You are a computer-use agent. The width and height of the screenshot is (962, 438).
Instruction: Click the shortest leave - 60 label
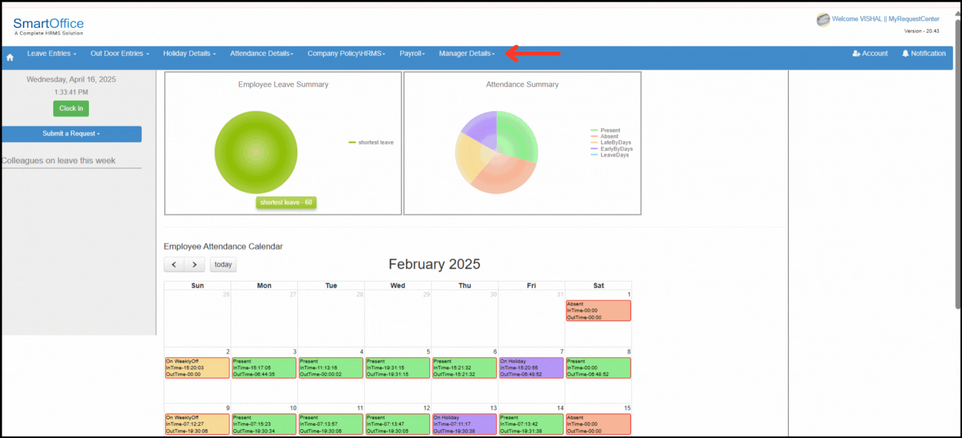(286, 202)
